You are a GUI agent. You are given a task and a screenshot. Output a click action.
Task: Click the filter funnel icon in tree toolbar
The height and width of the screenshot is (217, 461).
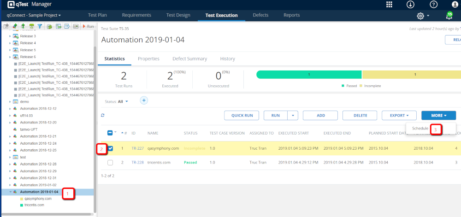pos(40,26)
